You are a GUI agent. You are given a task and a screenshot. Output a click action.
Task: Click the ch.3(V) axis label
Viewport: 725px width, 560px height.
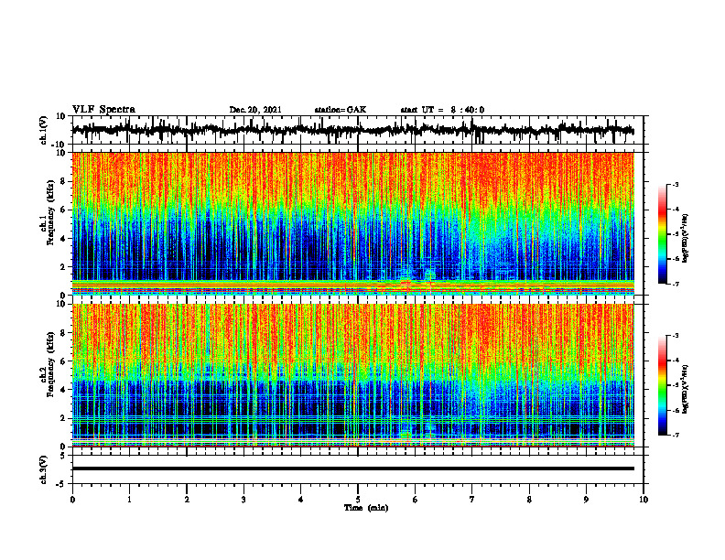[x=44, y=469]
